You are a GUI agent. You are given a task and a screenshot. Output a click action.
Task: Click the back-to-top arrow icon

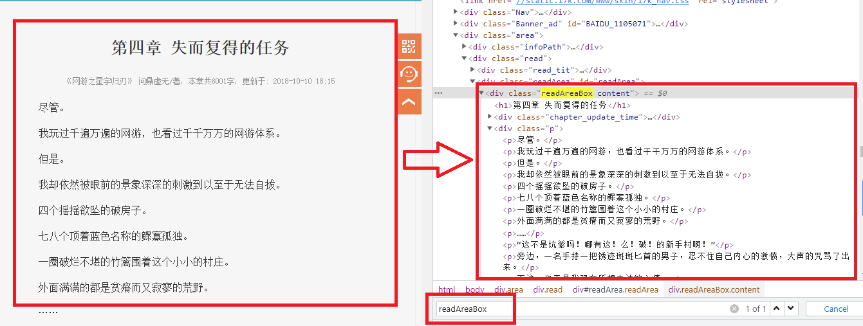click(x=409, y=102)
